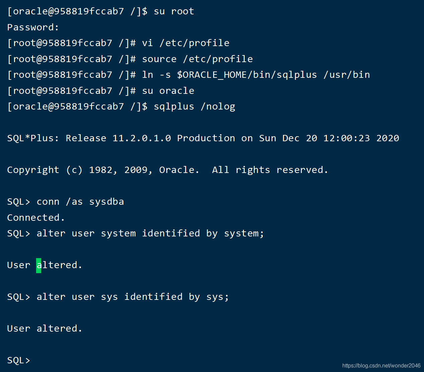
Task: Click 'All rights reserved.' text
Action: tap(270, 170)
